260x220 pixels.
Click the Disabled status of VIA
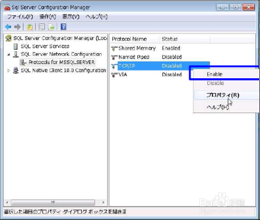(x=172, y=75)
